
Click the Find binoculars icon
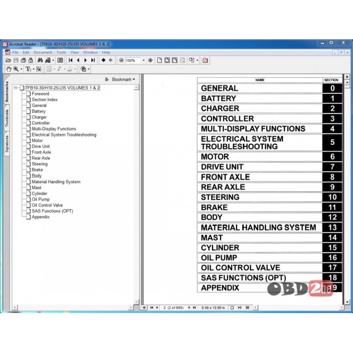point(40,60)
